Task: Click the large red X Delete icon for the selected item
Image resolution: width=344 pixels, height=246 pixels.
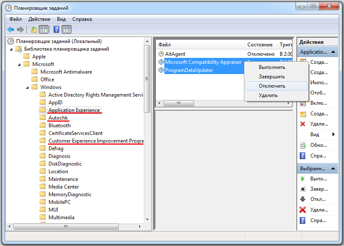Action: coord(303,210)
